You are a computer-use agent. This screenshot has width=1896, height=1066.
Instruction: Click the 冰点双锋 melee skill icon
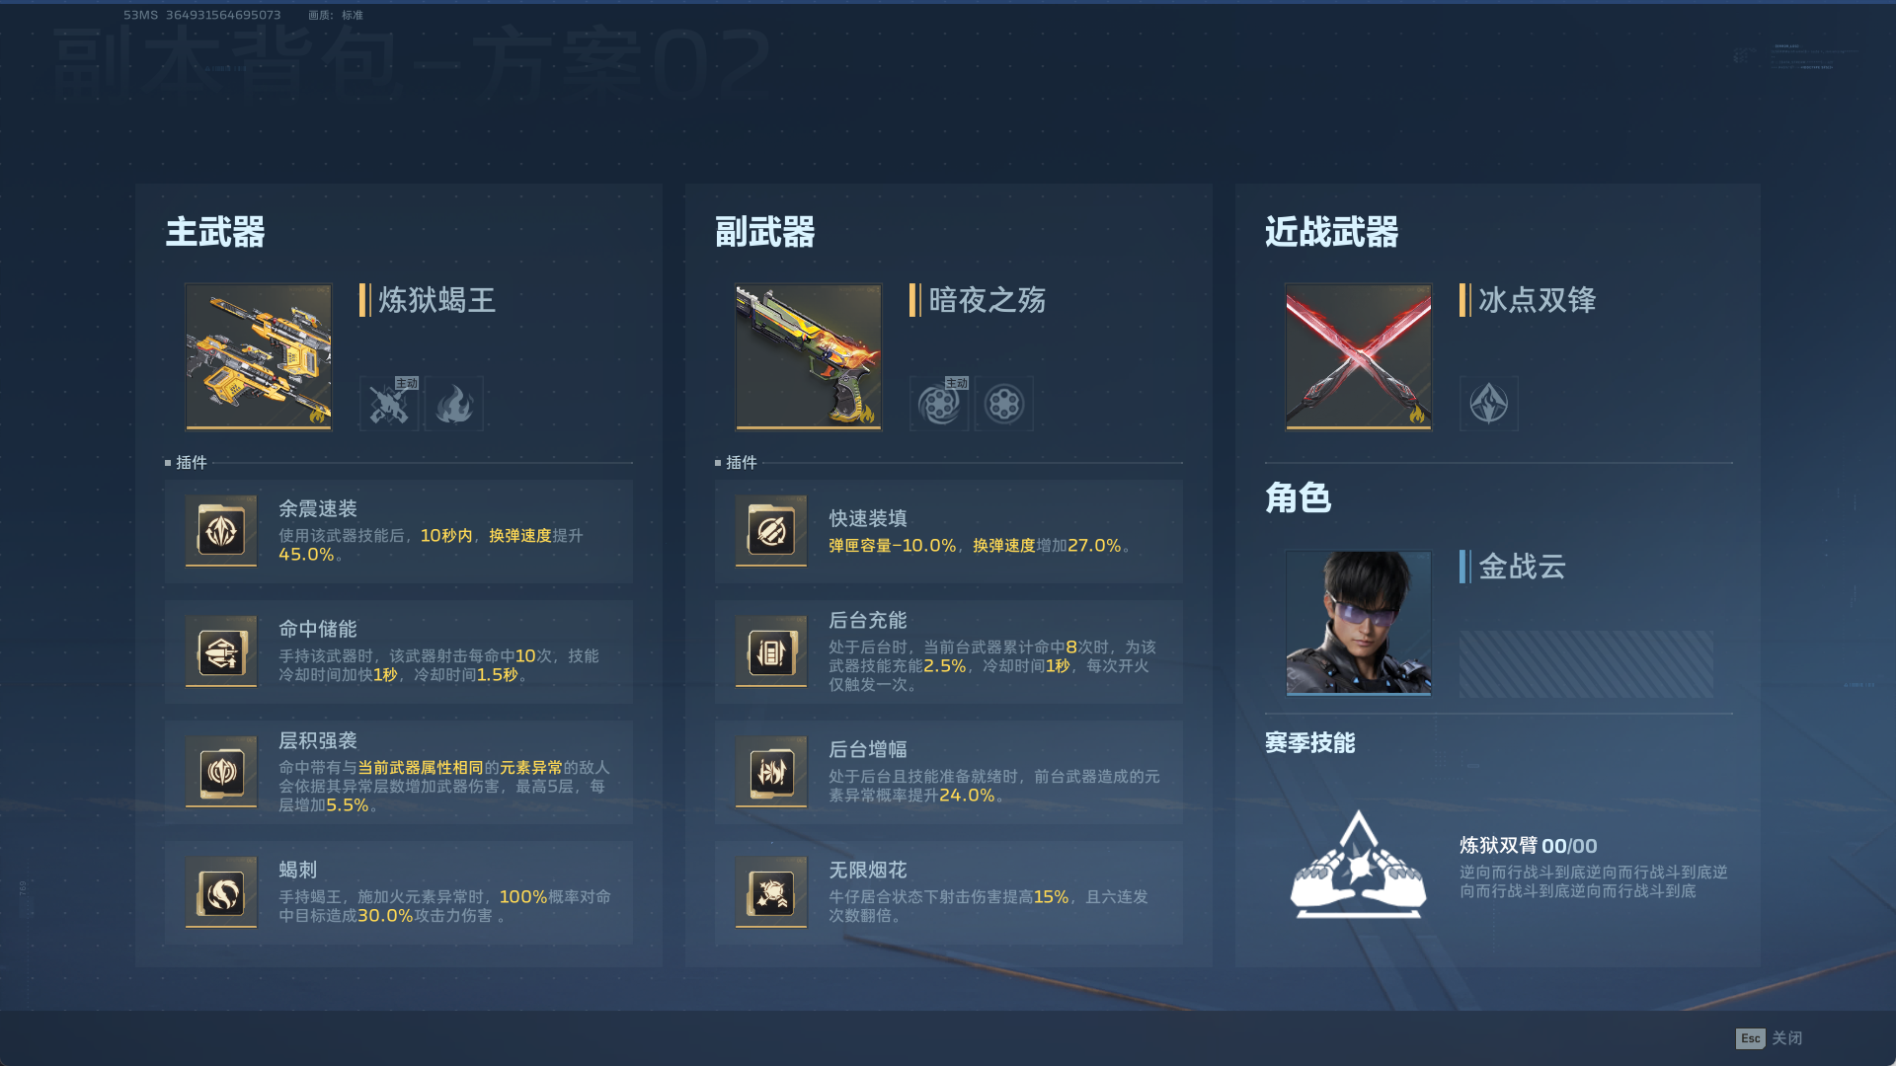pyautogui.click(x=1489, y=404)
